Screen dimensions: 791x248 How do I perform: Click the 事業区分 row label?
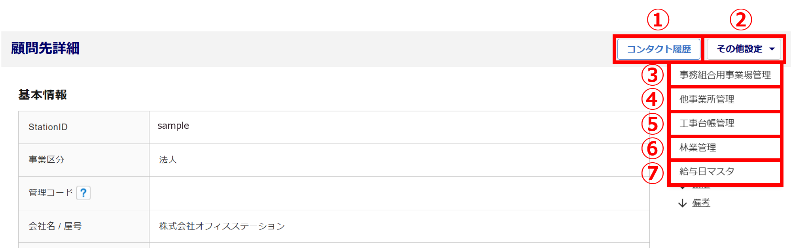(46, 160)
